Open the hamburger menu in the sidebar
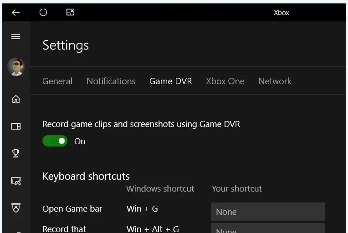348x233 pixels. [16, 36]
